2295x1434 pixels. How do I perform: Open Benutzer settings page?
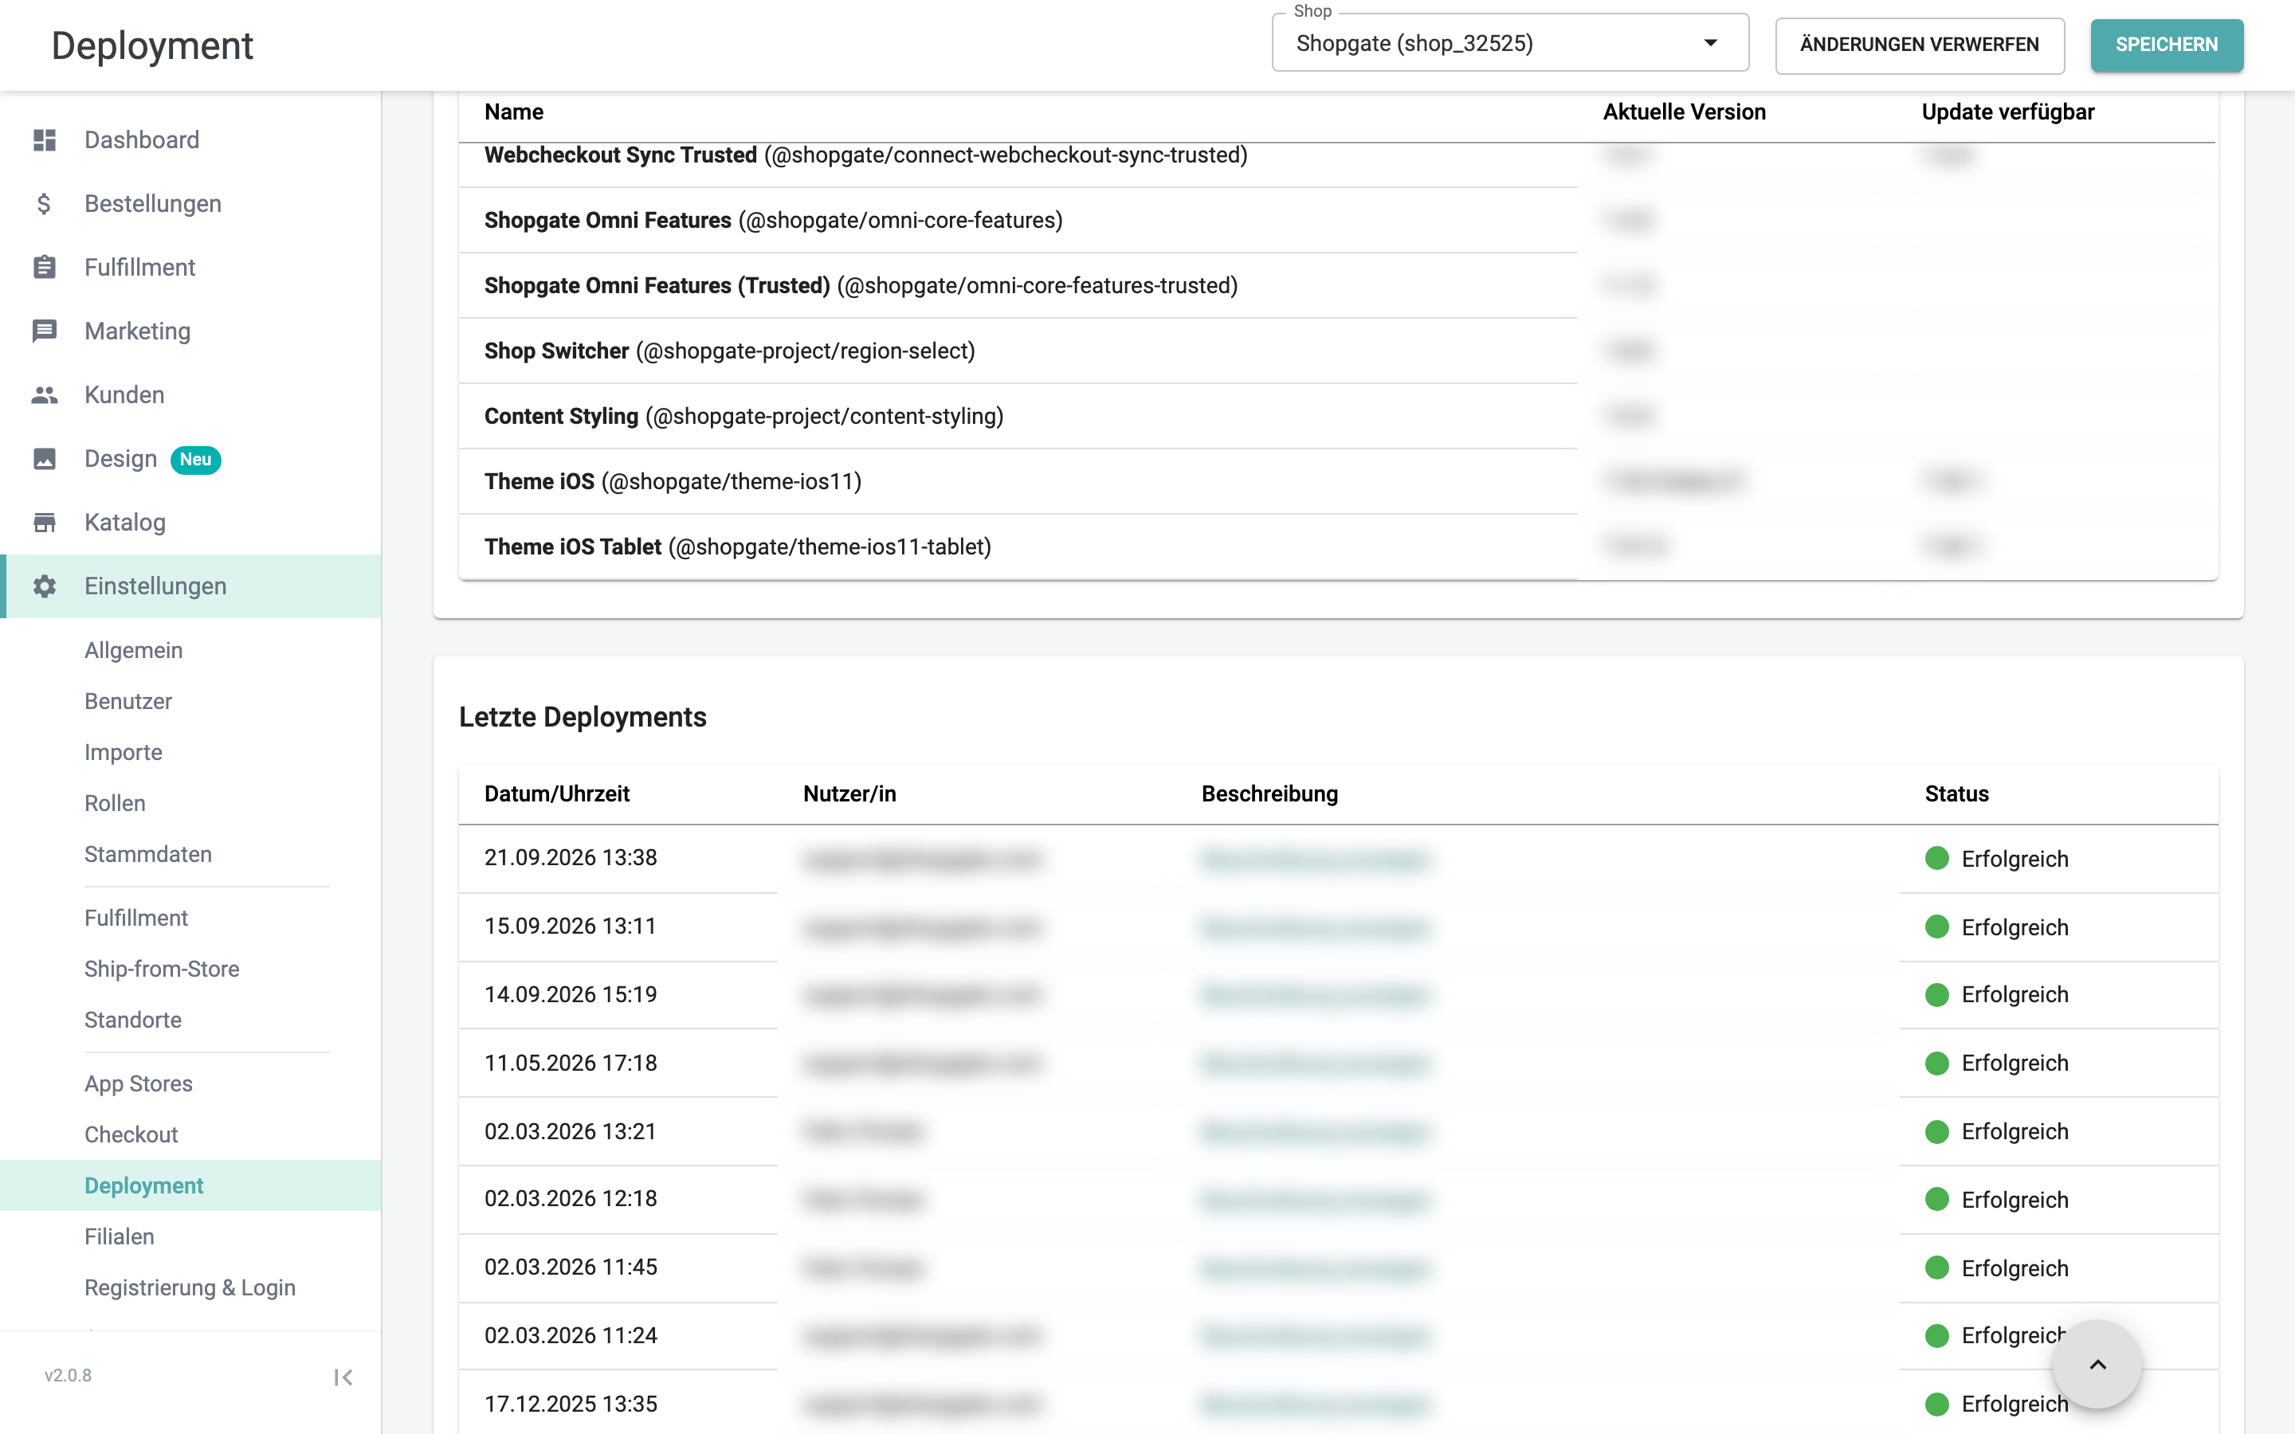[128, 702]
